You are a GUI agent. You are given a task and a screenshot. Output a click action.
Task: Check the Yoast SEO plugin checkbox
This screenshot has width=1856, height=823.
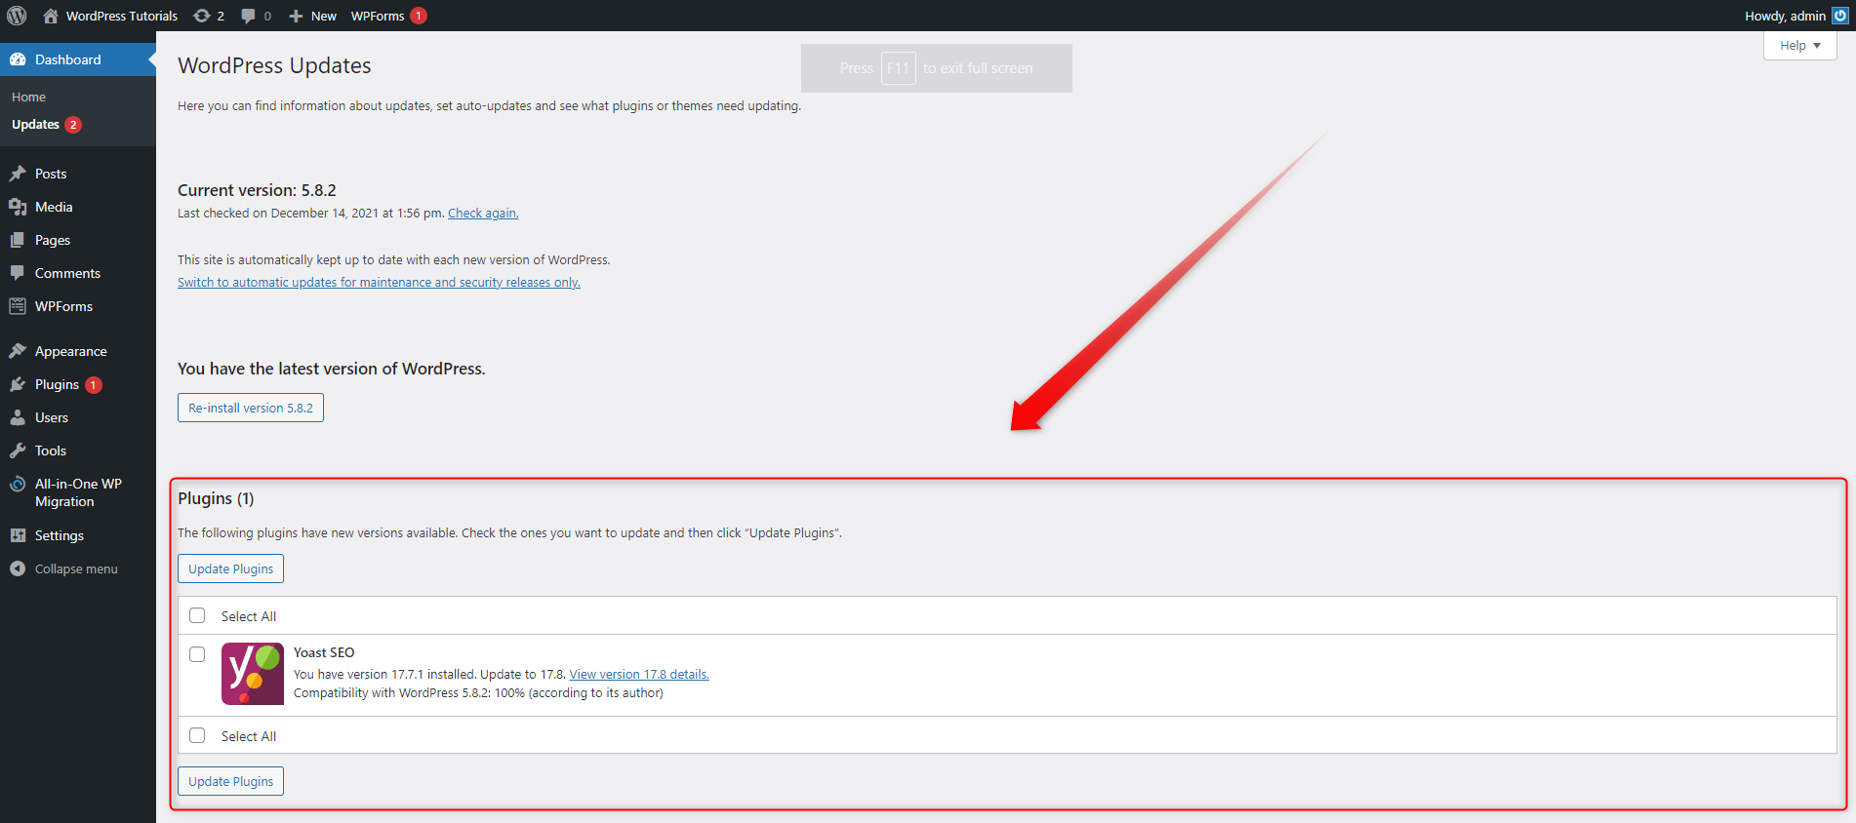point(197,654)
